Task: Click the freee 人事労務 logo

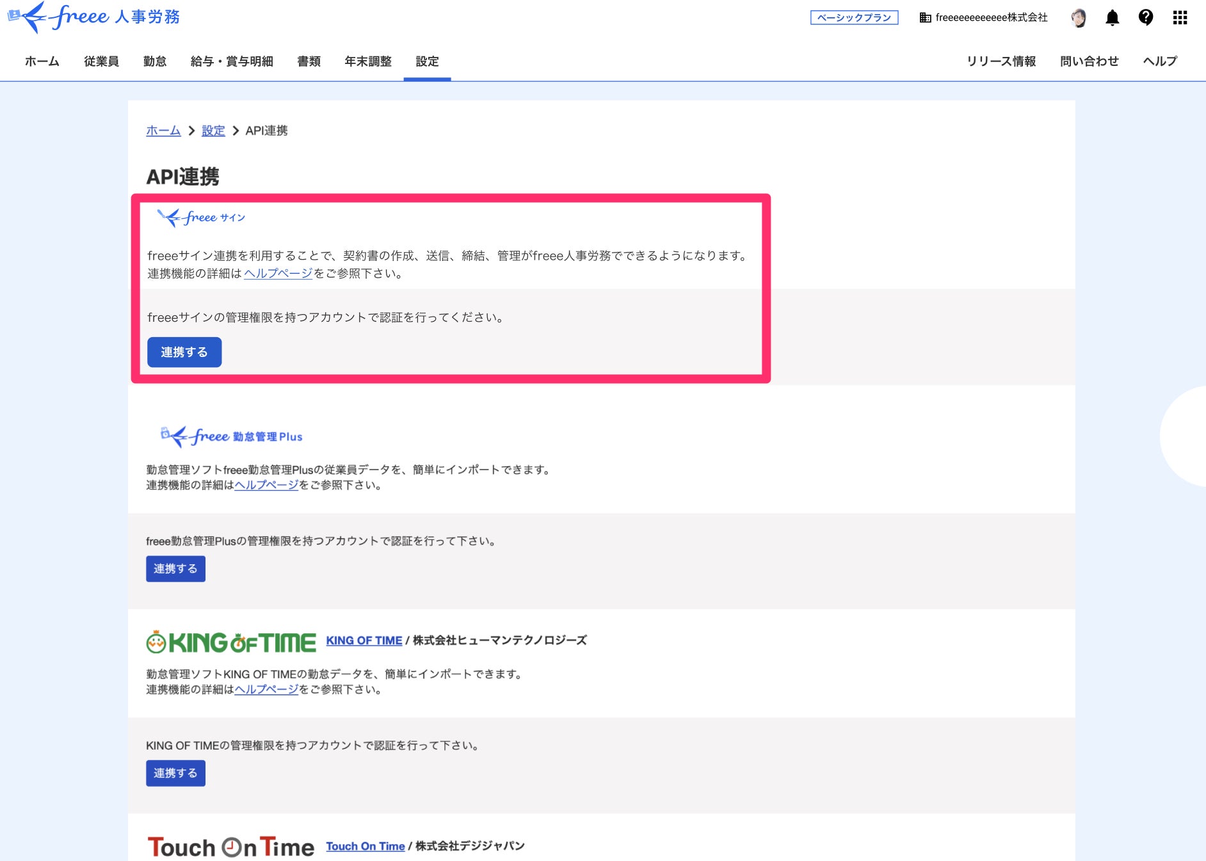Action: click(x=93, y=17)
